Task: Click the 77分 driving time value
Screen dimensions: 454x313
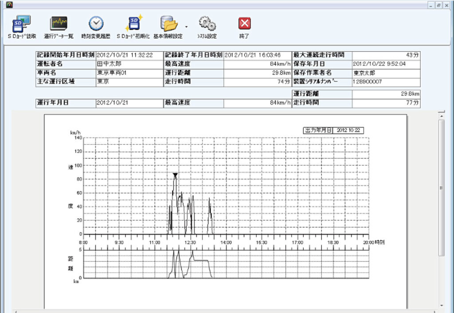Action: pyautogui.click(x=412, y=103)
